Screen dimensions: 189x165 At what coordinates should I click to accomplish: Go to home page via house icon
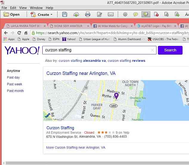(x=26, y=33)
